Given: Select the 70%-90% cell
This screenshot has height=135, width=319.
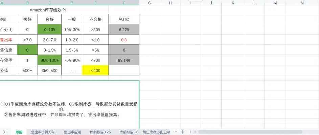Looking at the screenshot, I should click(x=72, y=60).
